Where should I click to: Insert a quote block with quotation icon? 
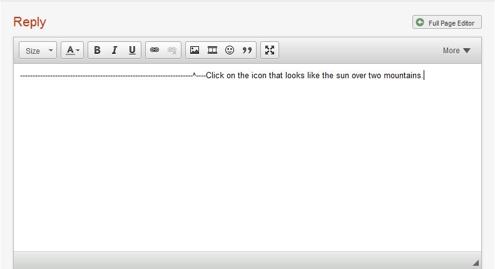[x=247, y=51]
